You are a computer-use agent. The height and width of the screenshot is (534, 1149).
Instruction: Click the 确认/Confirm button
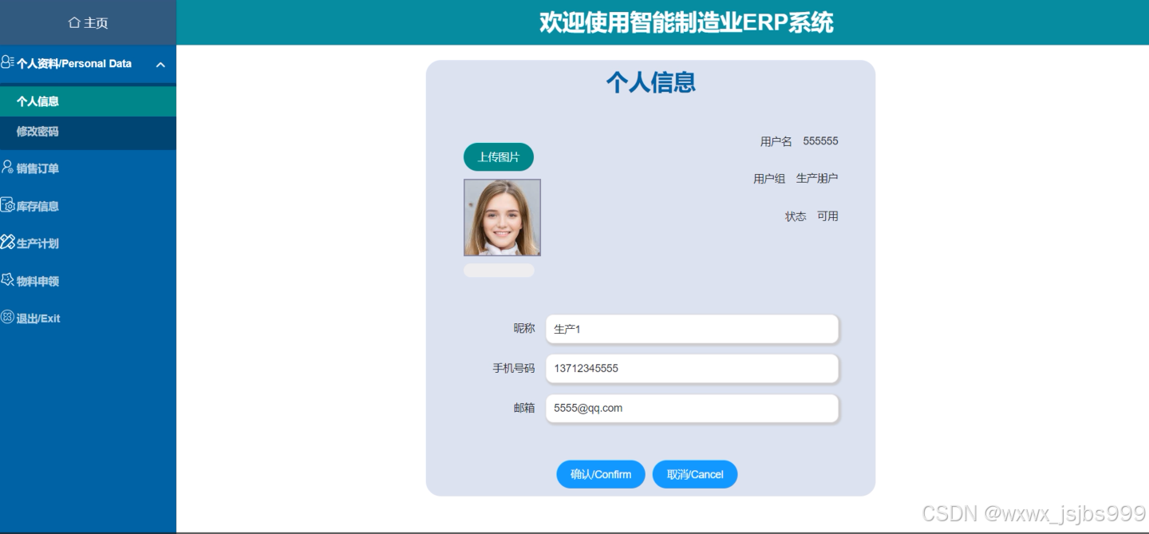click(601, 474)
